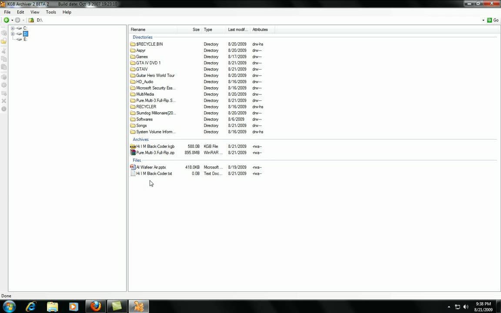Click the Windows Start orb
501x313 pixels.
[x=9, y=306]
